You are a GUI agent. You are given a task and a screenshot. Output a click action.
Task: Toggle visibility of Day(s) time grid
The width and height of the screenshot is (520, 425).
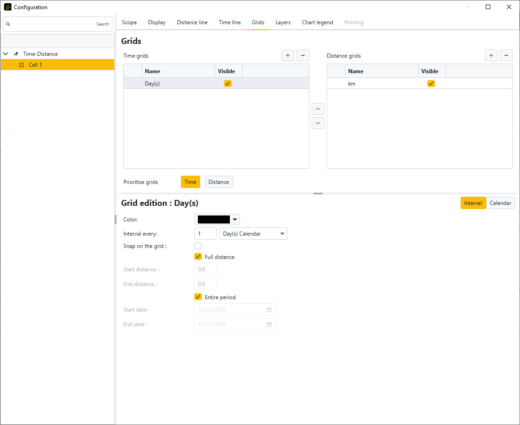228,84
